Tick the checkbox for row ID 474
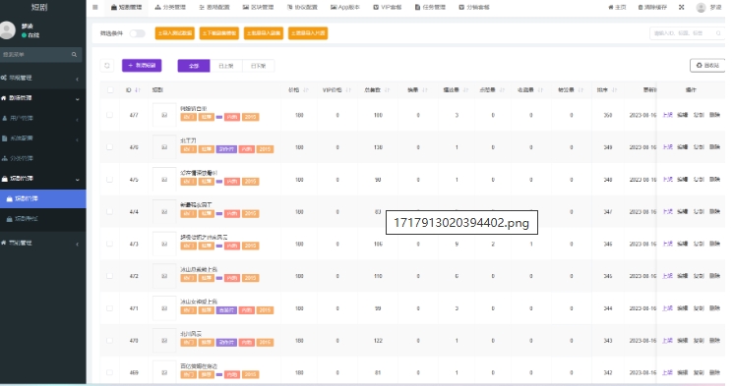 pos(109,211)
